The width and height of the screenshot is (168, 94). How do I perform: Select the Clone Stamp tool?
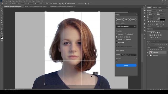coord(2,22)
